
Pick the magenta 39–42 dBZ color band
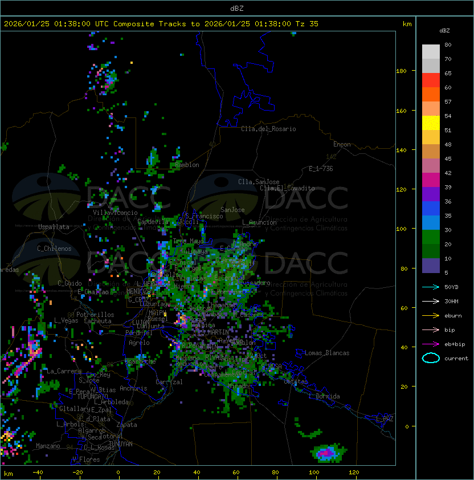(x=431, y=180)
